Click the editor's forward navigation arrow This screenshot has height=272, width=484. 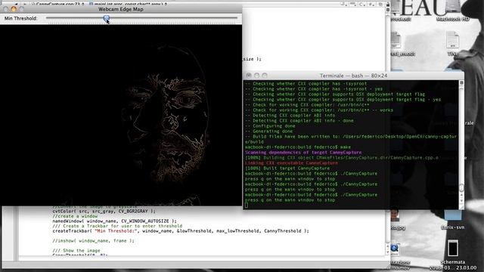(24, 4)
